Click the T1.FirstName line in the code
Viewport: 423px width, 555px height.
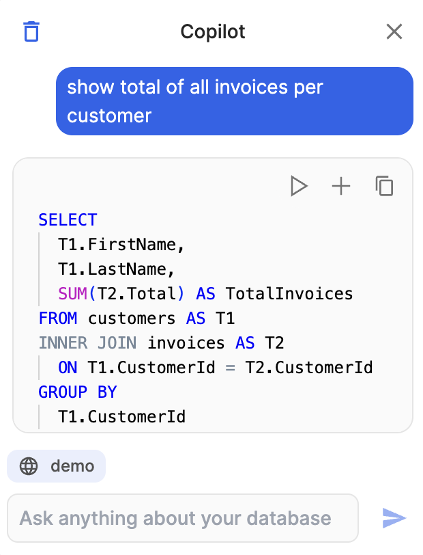(x=121, y=245)
